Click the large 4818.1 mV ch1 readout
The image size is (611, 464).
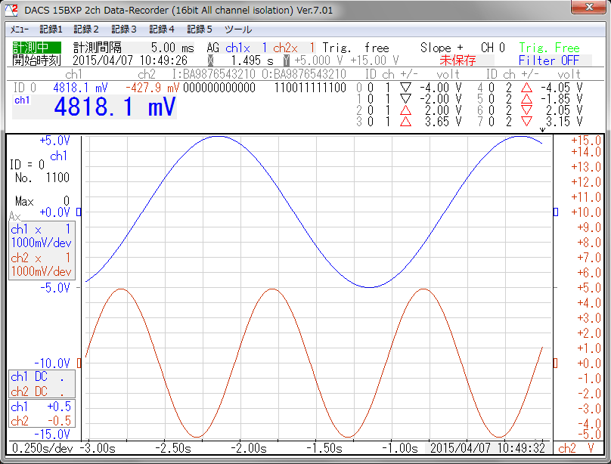(x=115, y=107)
